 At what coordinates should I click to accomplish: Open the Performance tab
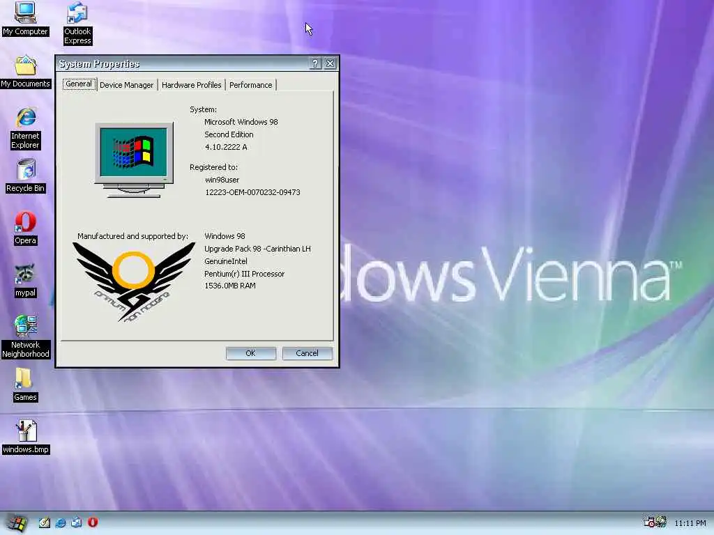250,85
